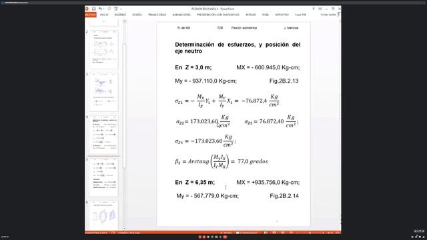
Task: Open the Foxit PDF tab
Action: 301,15
